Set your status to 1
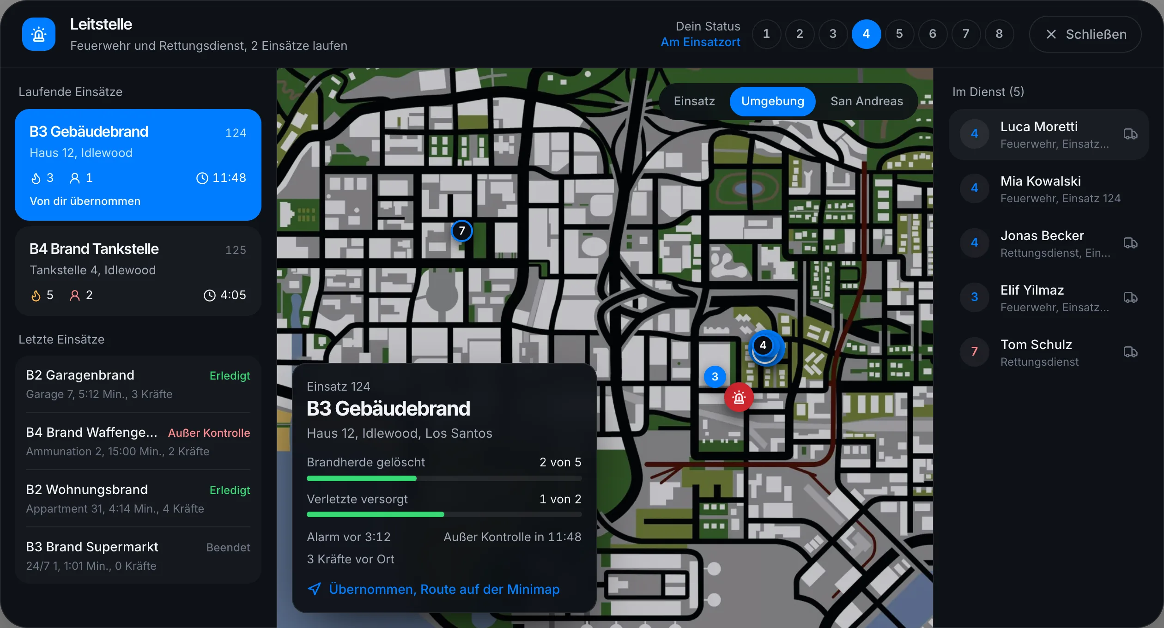 tap(766, 34)
